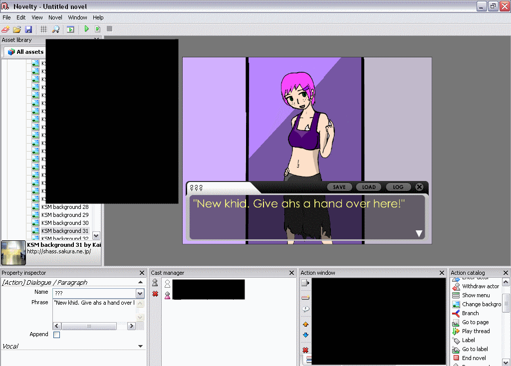Image resolution: width=511 pixels, height=366 pixels.
Task: Tick the Append checkbox
Action: click(x=56, y=335)
